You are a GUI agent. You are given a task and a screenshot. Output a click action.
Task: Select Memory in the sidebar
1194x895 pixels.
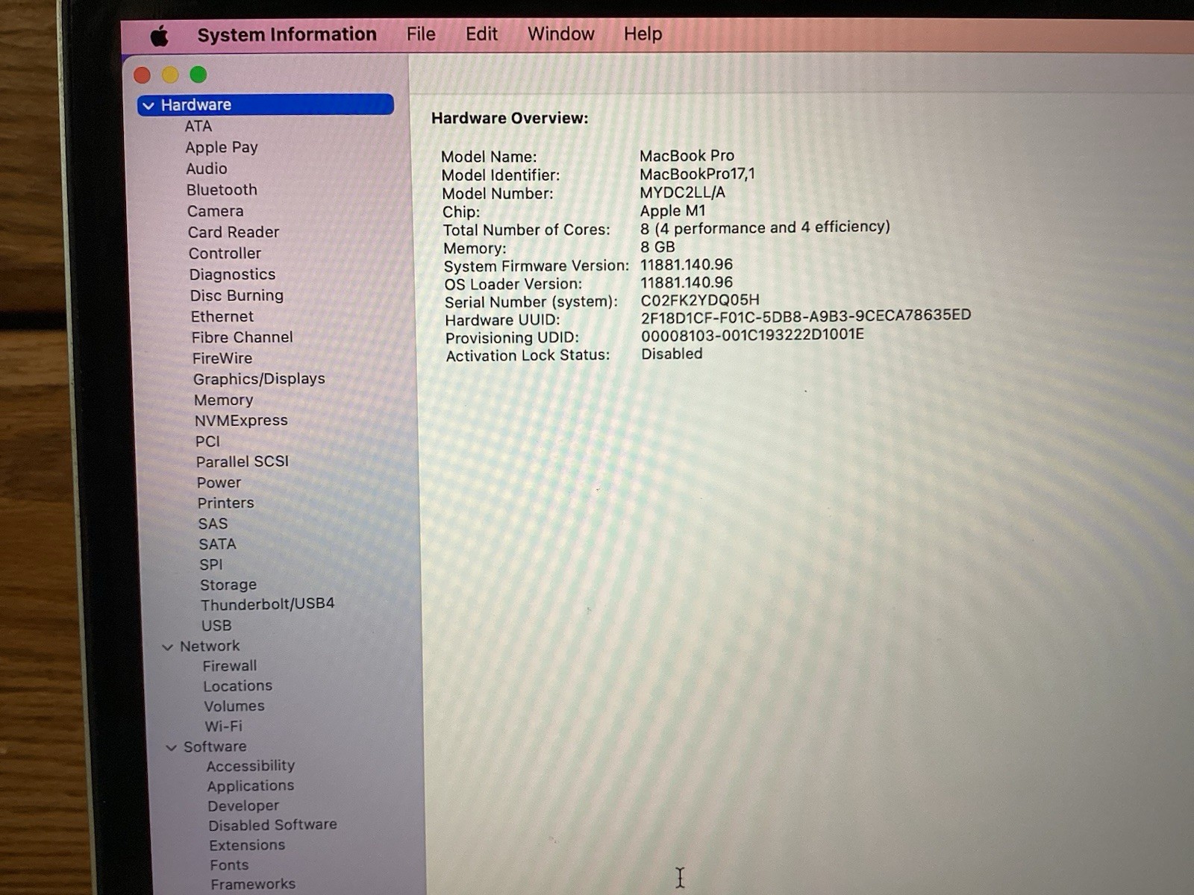click(224, 400)
